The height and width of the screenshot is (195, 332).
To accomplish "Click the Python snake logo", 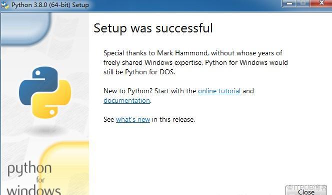I will (x=45, y=92).
